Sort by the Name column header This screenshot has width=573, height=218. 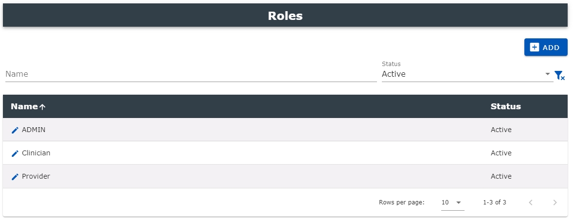24,106
